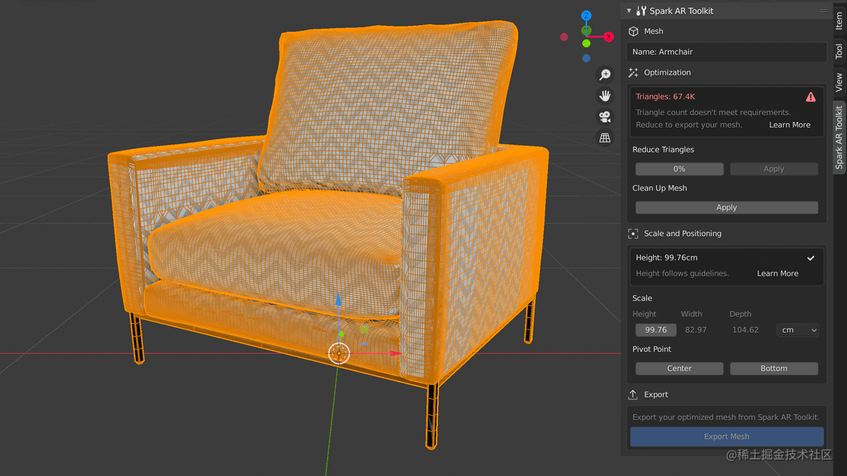Click Learn More next to the triangle warning
Screen dimensions: 847x476
click(x=789, y=124)
